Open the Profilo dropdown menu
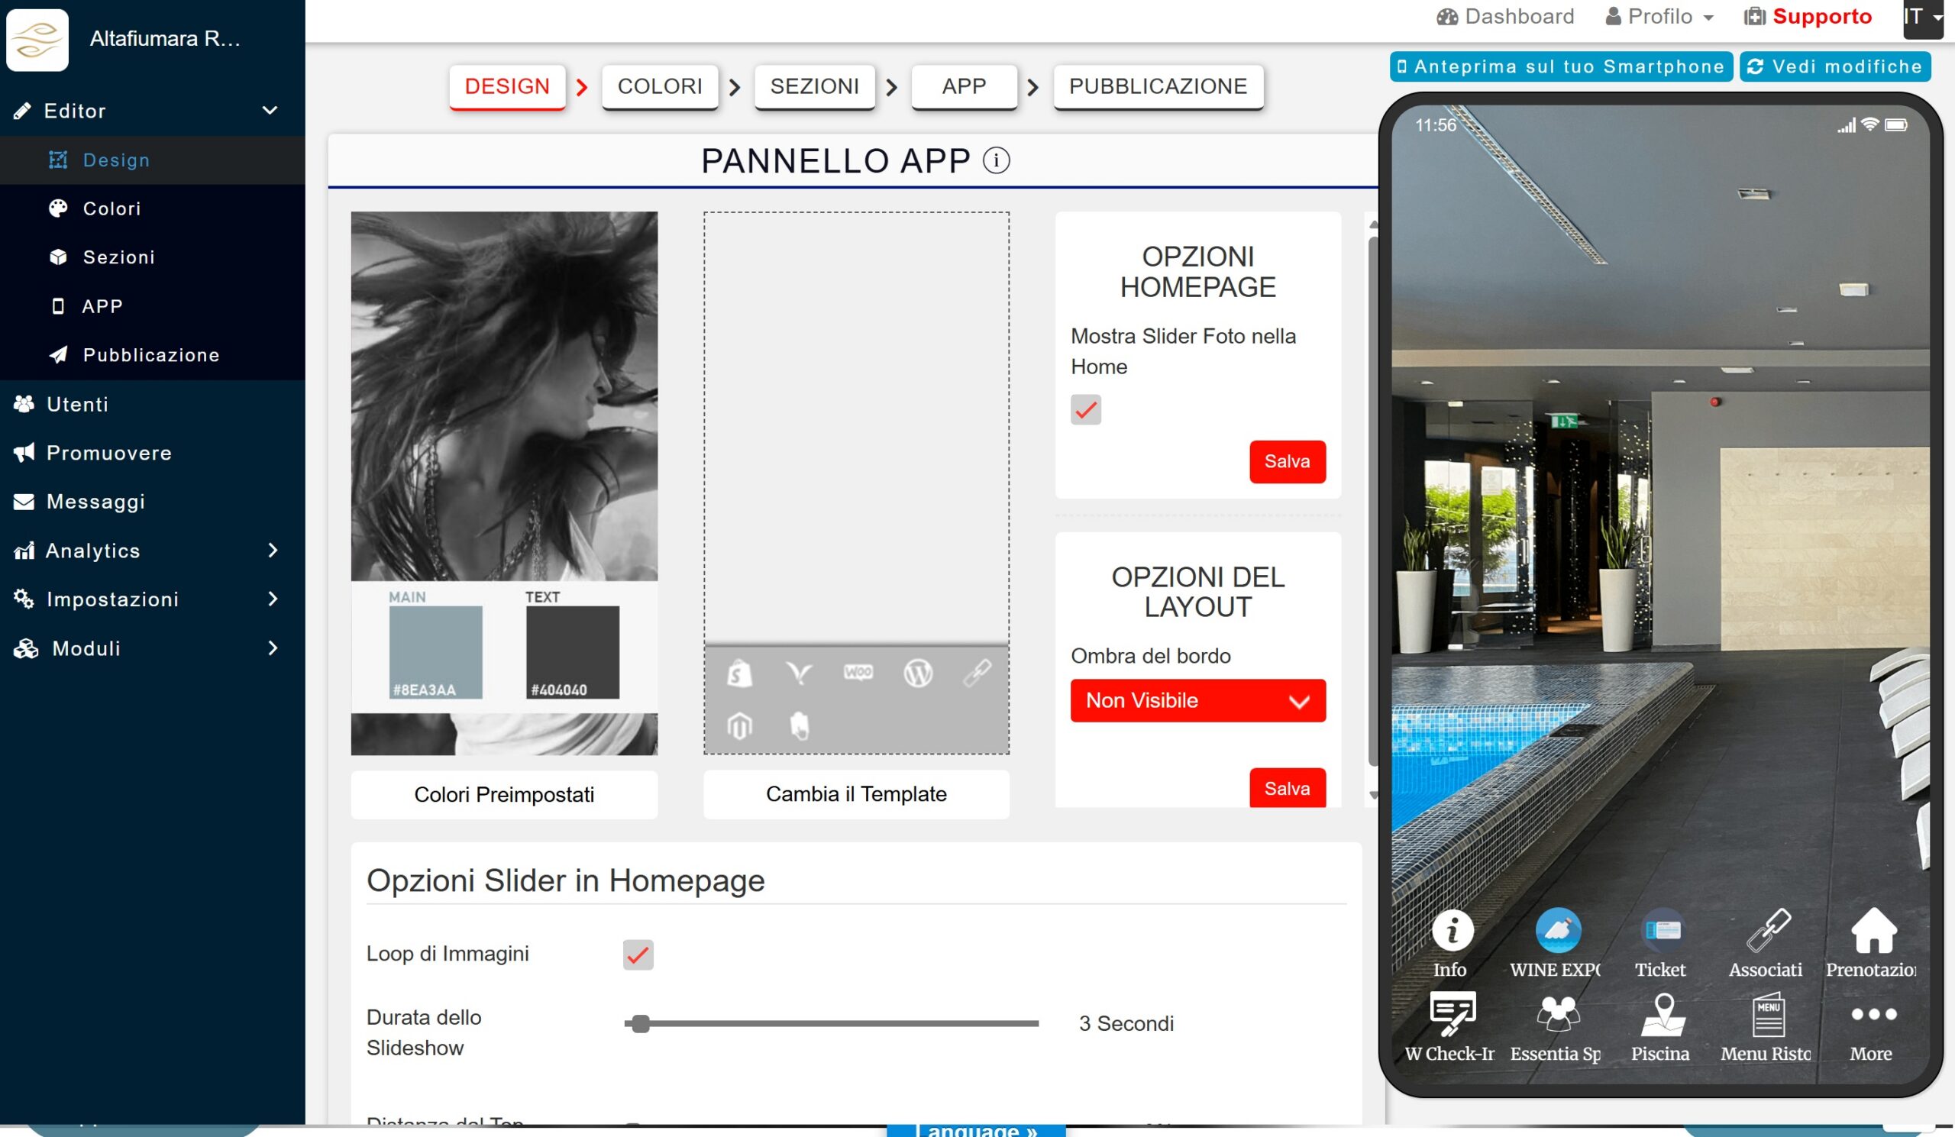The image size is (1955, 1137). [x=1659, y=16]
